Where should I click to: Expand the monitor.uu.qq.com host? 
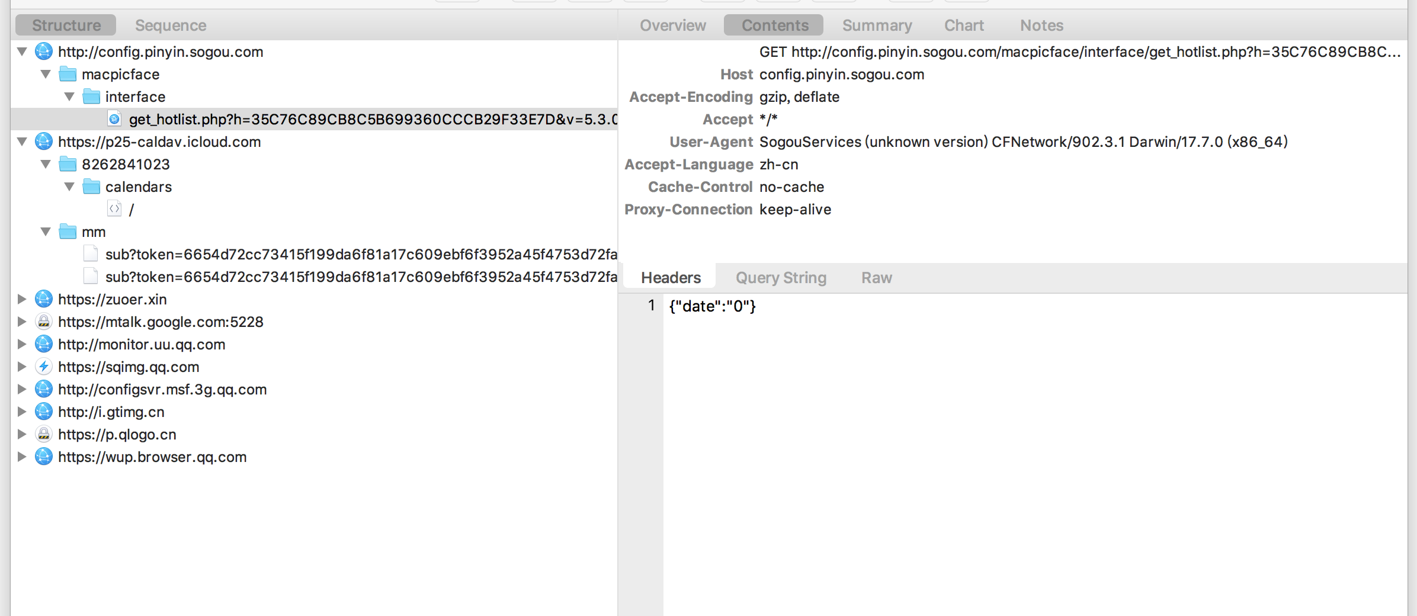[22, 344]
